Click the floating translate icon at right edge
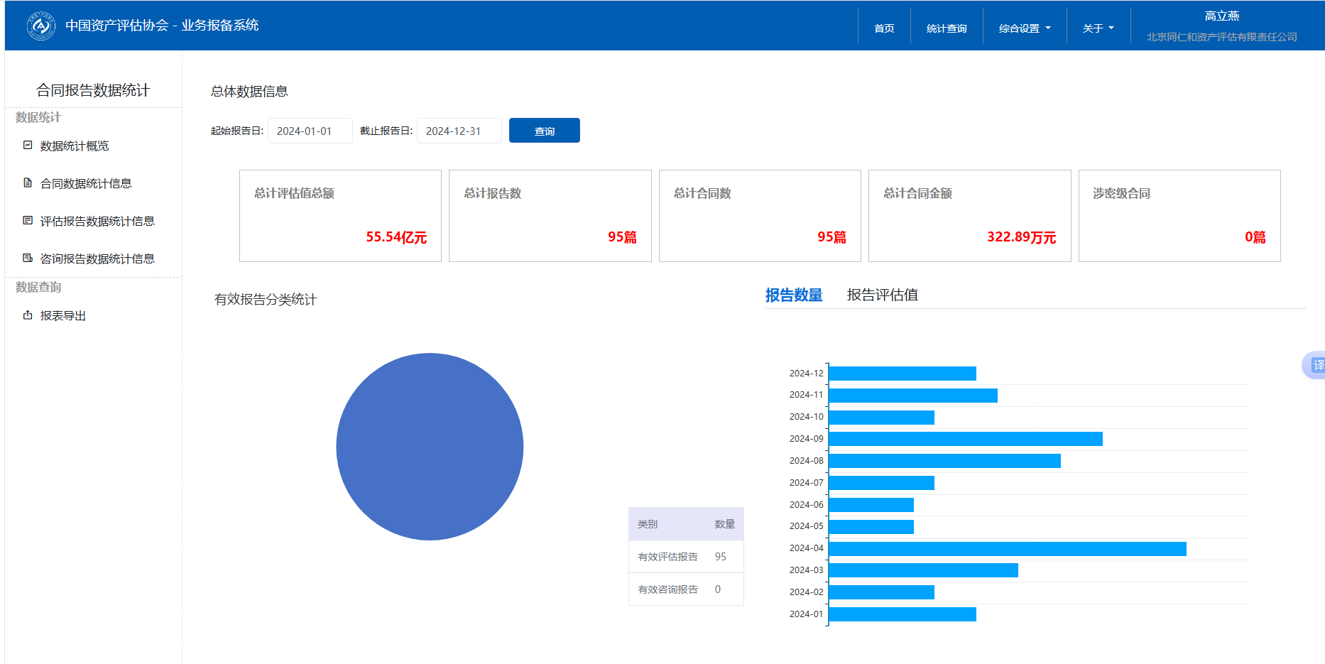1325x664 pixels. click(x=1316, y=365)
